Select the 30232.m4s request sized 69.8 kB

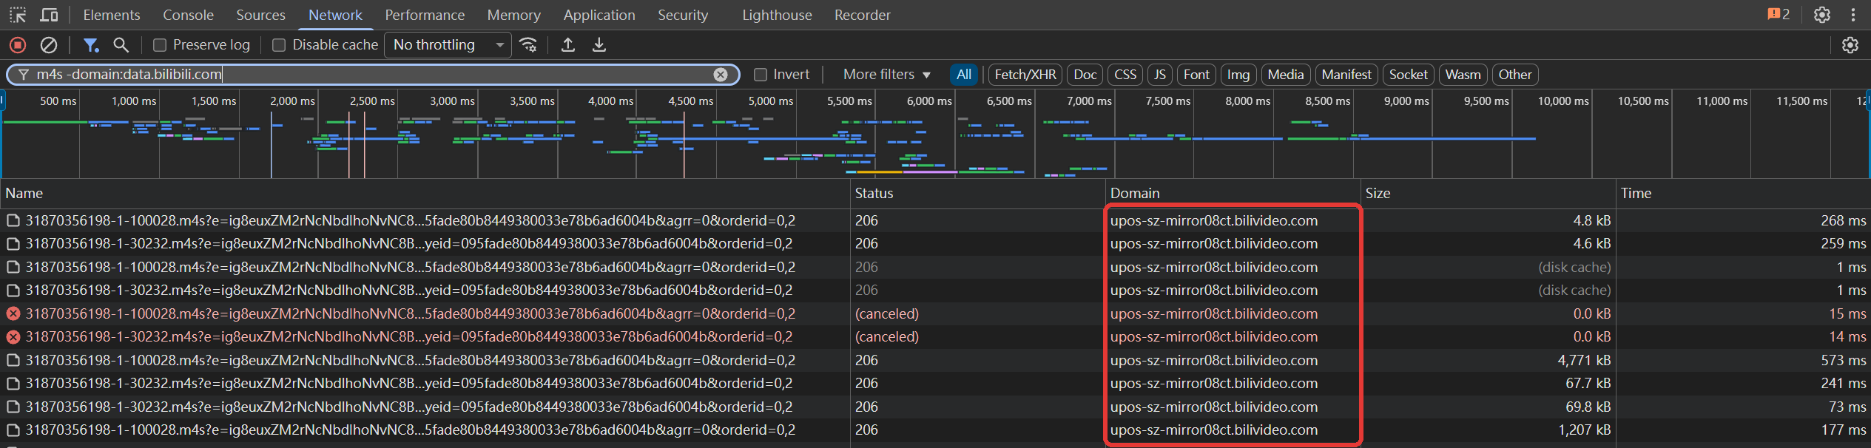(935, 407)
